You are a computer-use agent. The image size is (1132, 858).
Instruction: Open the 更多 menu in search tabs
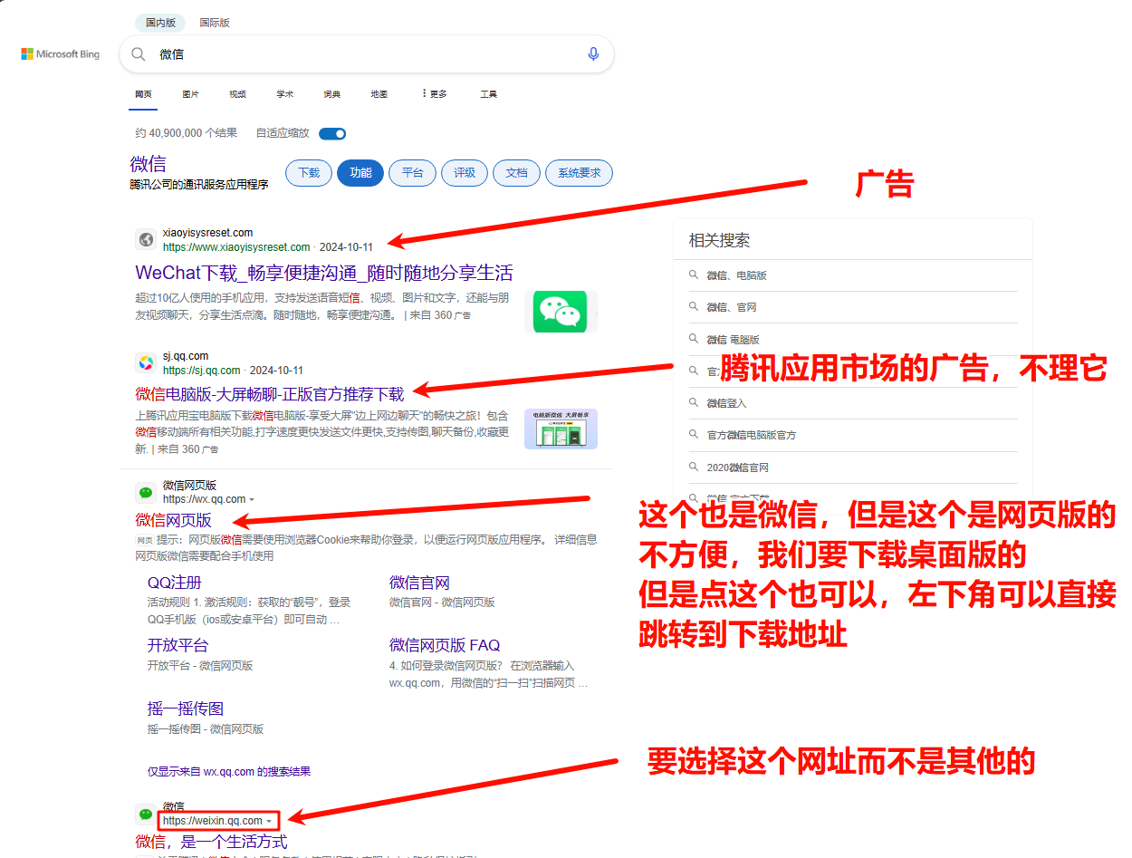tap(435, 94)
